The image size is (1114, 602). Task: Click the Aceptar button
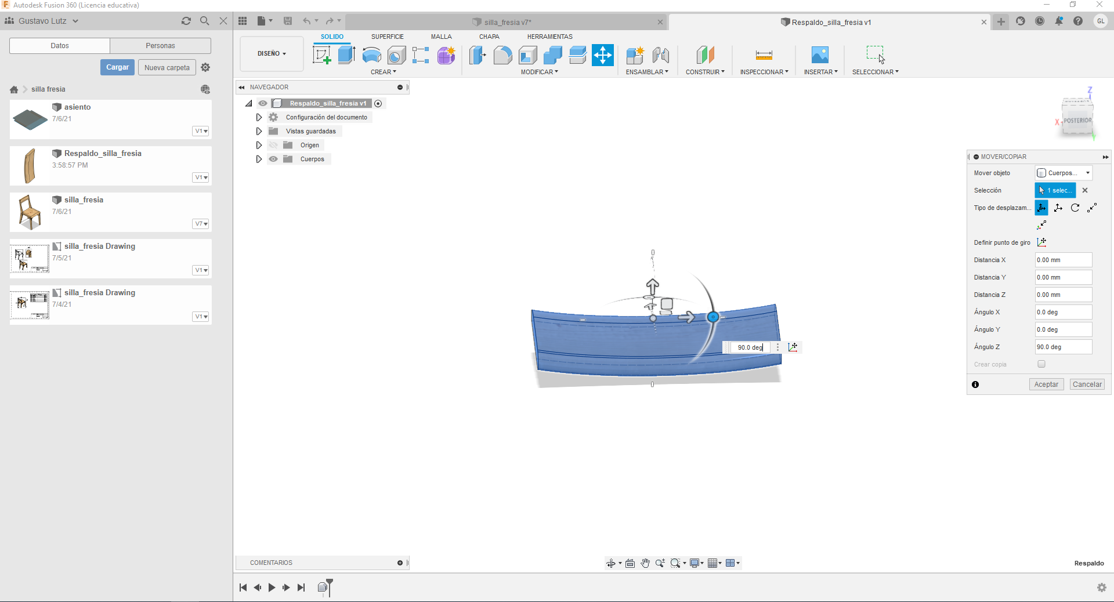click(x=1046, y=385)
